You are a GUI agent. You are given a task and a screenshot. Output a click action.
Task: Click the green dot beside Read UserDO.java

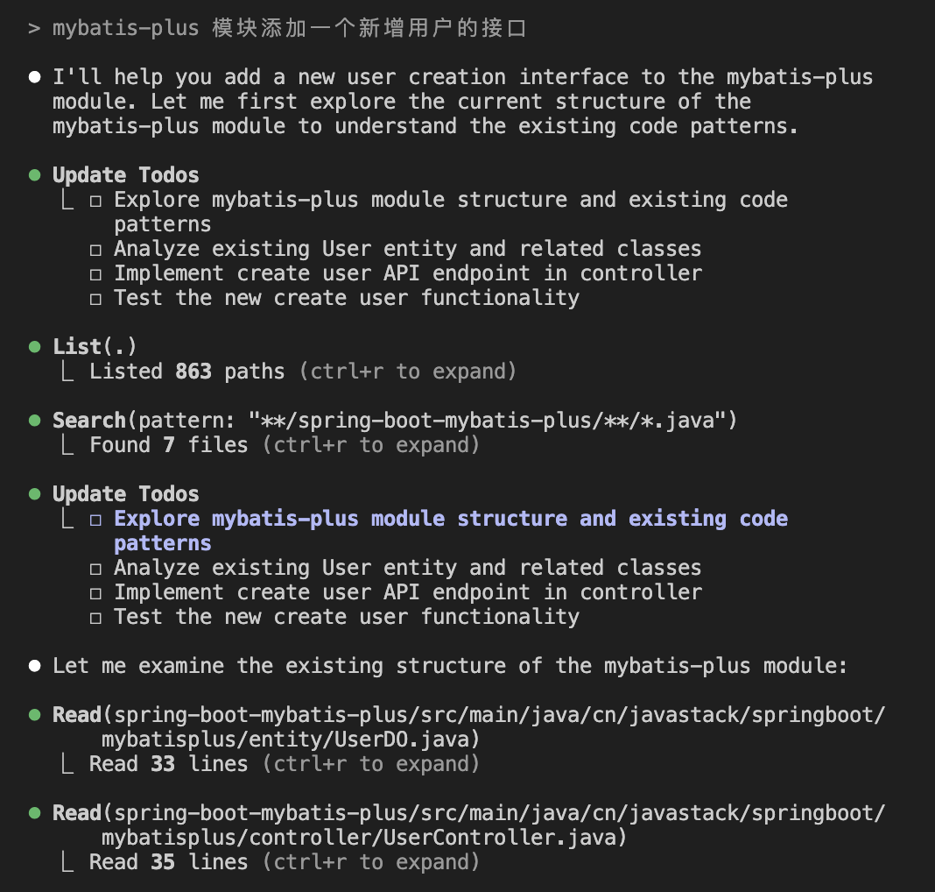(x=34, y=715)
